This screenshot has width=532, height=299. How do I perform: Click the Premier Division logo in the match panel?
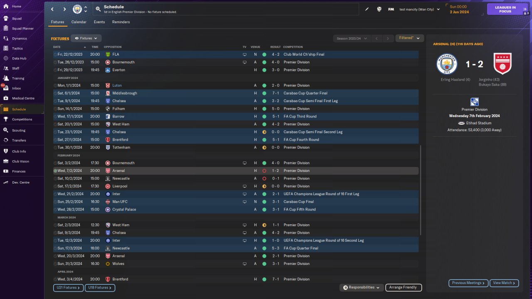click(474, 102)
